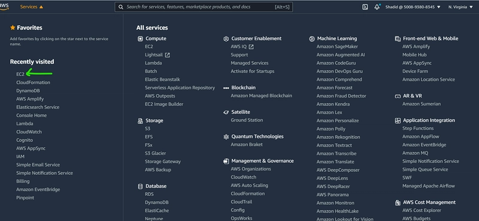Open Activate for Startups

pos(253,71)
